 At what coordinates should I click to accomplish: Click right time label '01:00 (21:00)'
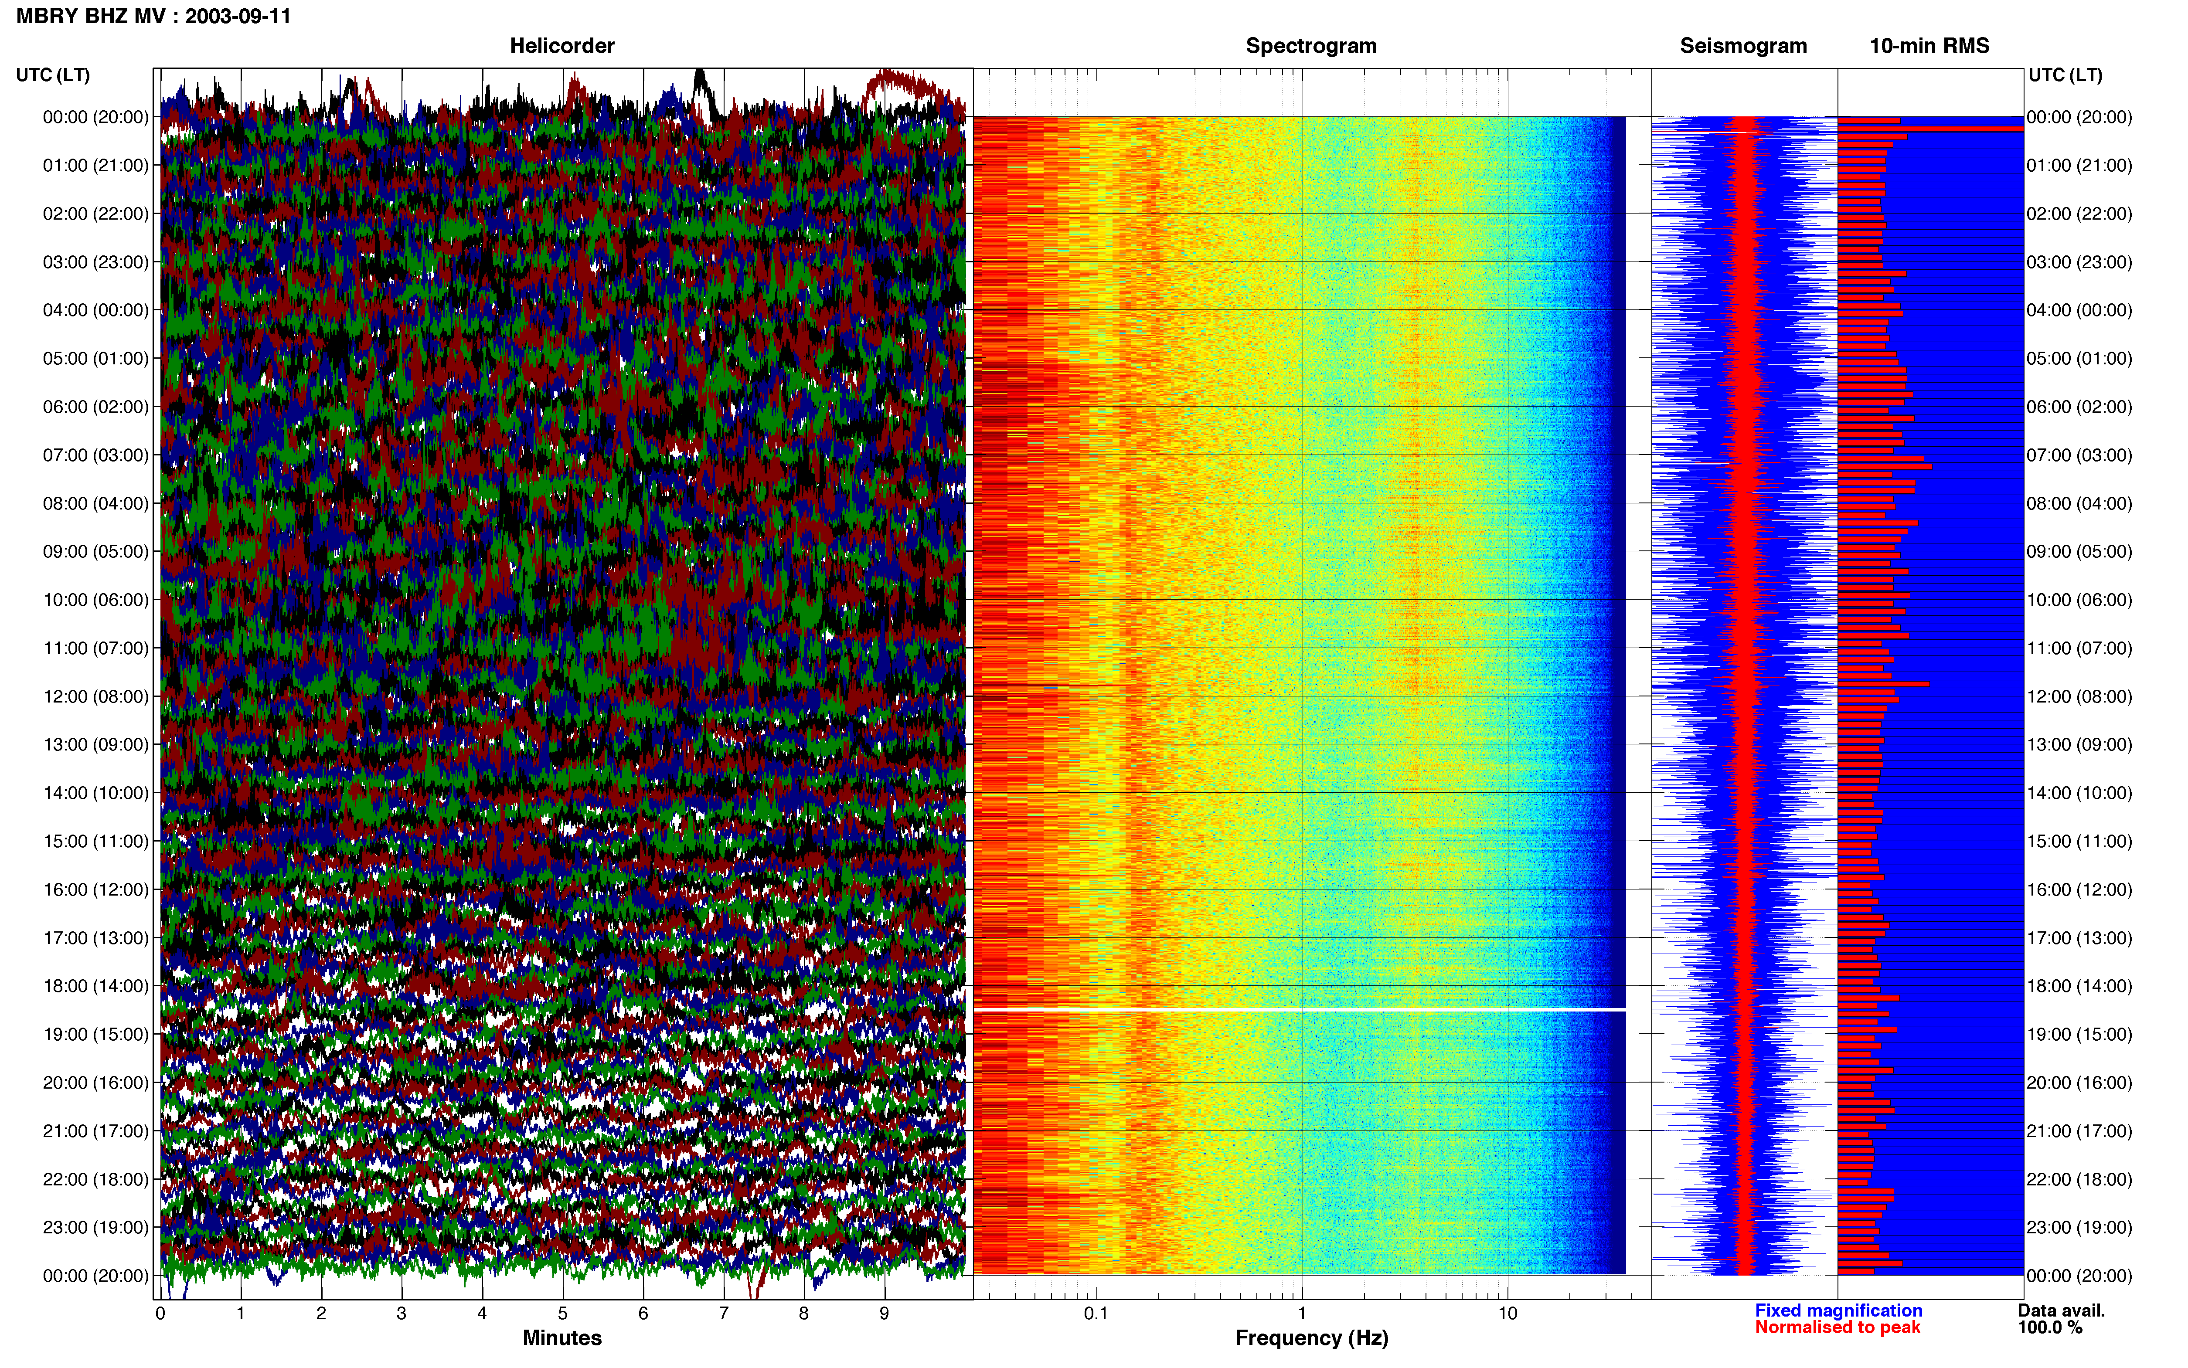pos(2079,166)
